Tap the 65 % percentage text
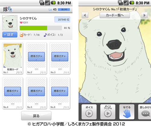Viewport: 151px width, 127px height. (67, 28)
